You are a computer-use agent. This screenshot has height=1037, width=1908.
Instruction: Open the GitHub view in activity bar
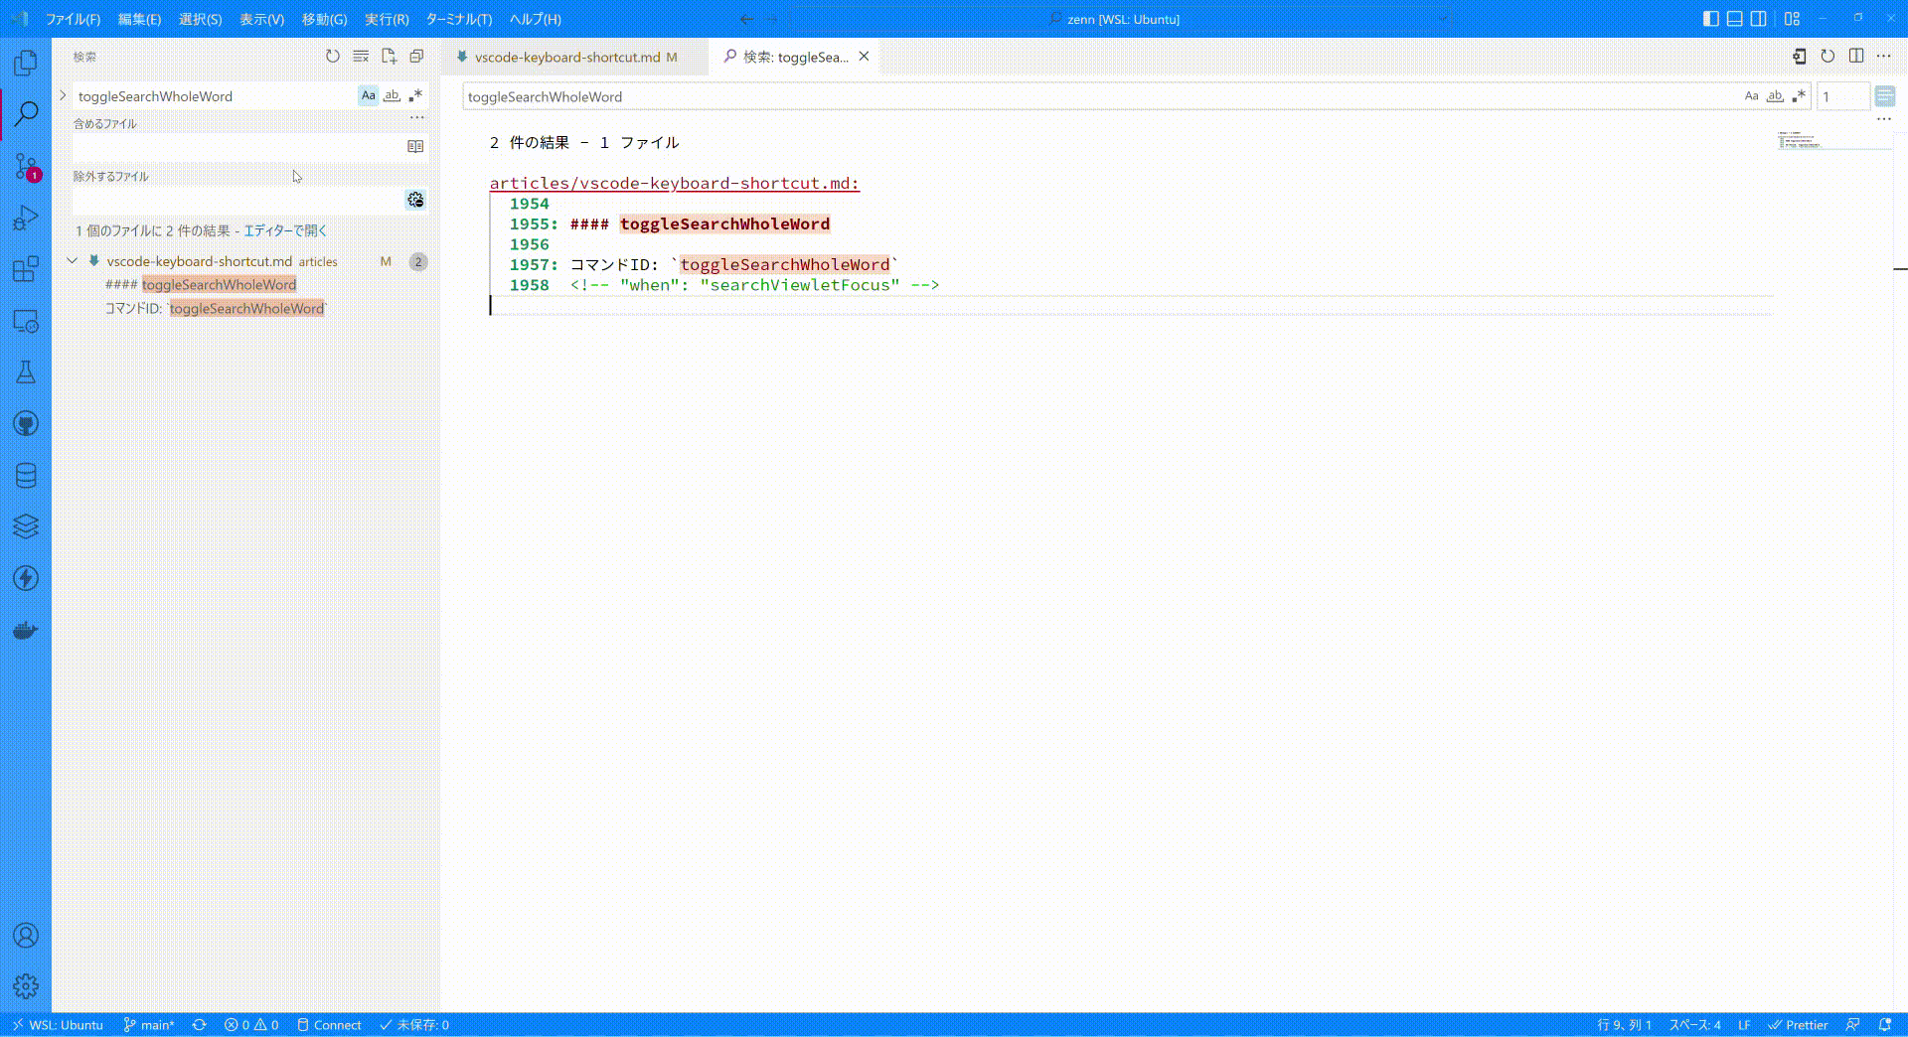pyautogui.click(x=26, y=424)
